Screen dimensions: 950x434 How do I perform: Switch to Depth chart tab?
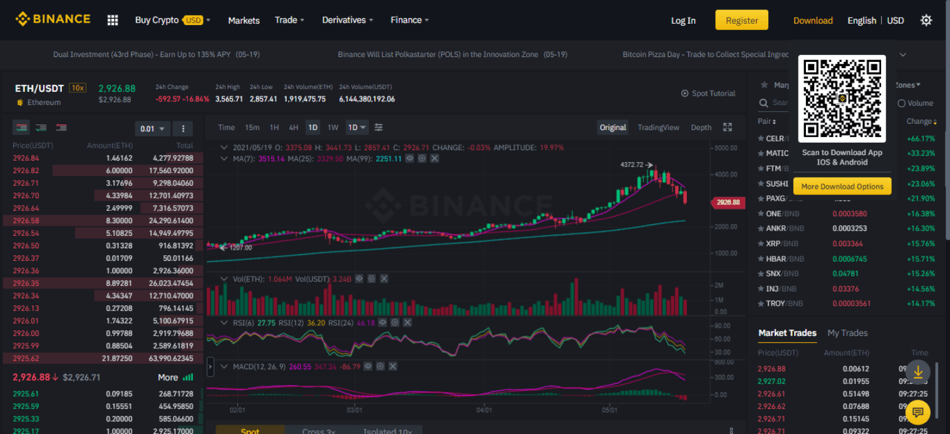pos(701,127)
